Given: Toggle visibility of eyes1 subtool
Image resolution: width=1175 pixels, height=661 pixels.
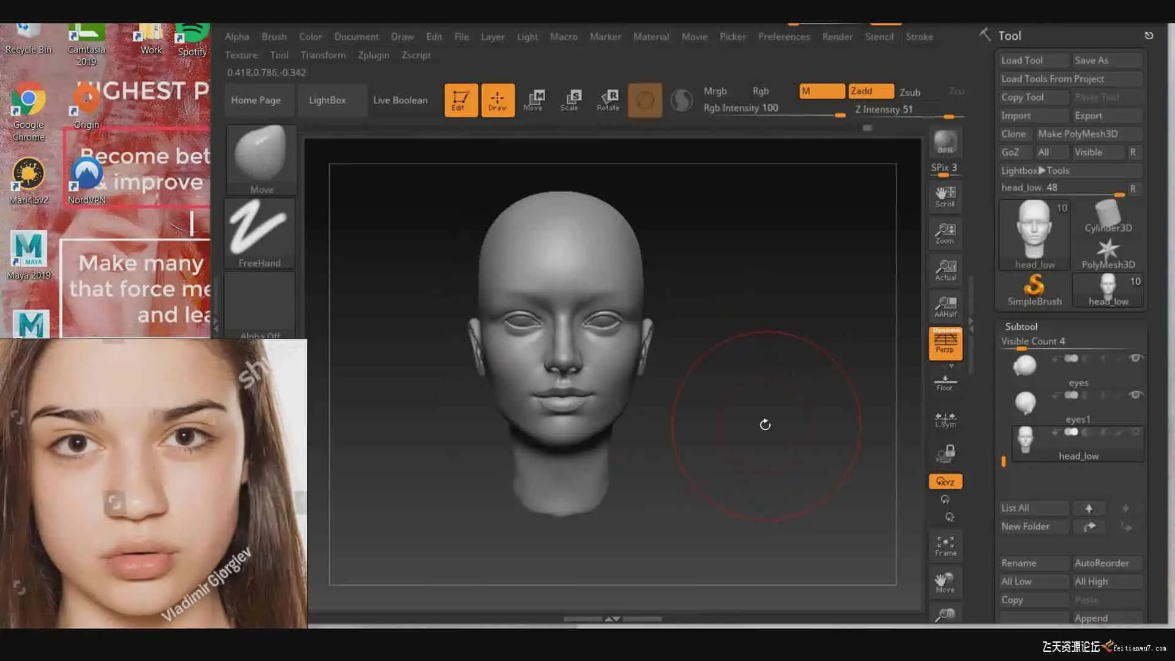Looking at the screenshot, I should tap(1136, 395).
